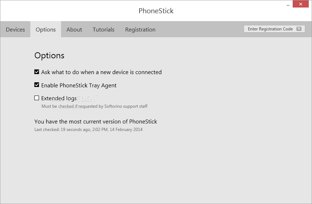This screenshot has width=312, height=204.
Task: Switch to the About tab
Action: pos(74,29)
